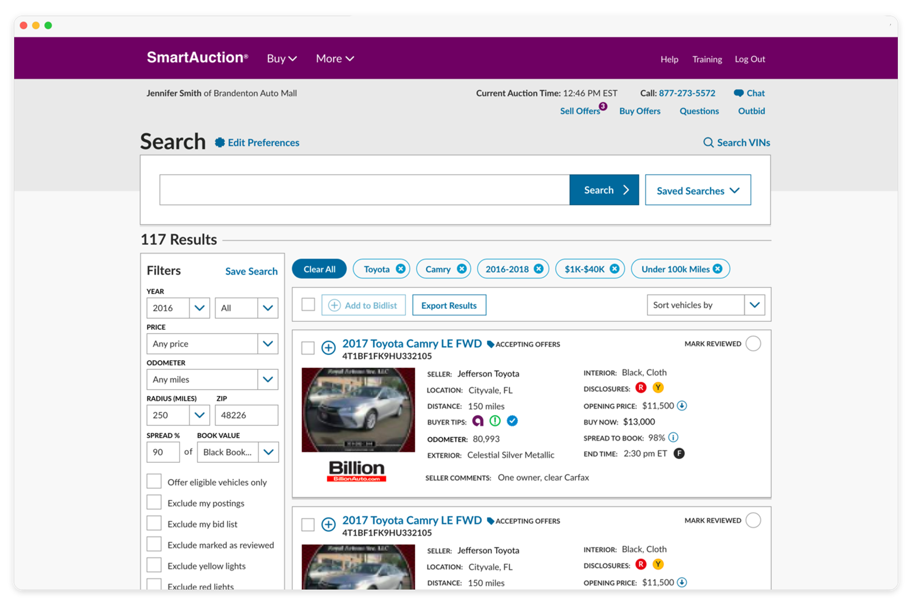The height and width of the screenshot is (605, 912).
Task: Expand the Saved Searches dropdown
Action: (x=698, y=190)
